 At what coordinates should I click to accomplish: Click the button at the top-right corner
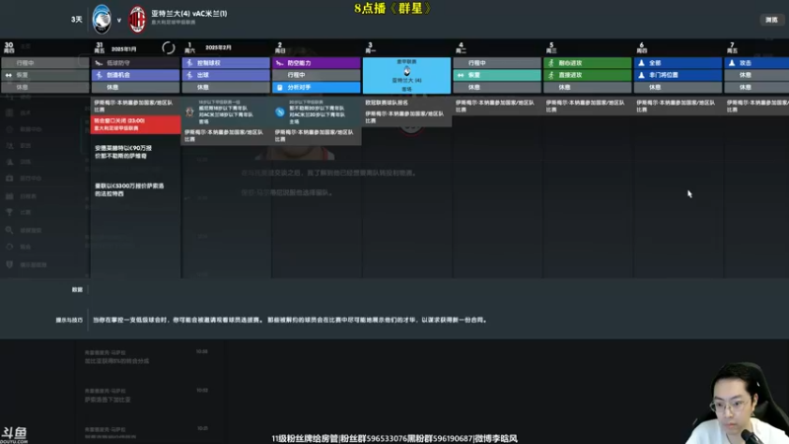[771, 20]
